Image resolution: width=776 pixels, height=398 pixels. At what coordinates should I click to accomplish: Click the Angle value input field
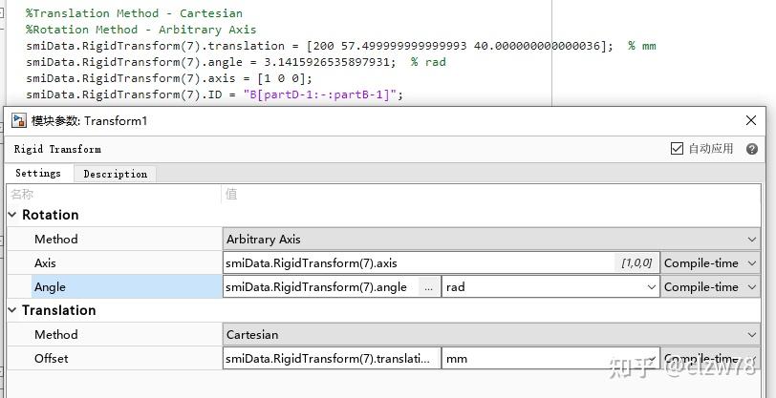(x=319, y=286)
